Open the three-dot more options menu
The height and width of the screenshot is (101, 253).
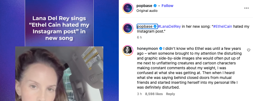pyautogui.click(x=247, y=8)
